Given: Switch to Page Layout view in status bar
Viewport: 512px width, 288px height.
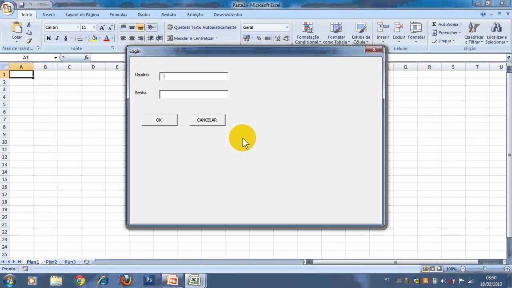Looking at the screenshot, I should pyautogui.click(x=433, y=269).
